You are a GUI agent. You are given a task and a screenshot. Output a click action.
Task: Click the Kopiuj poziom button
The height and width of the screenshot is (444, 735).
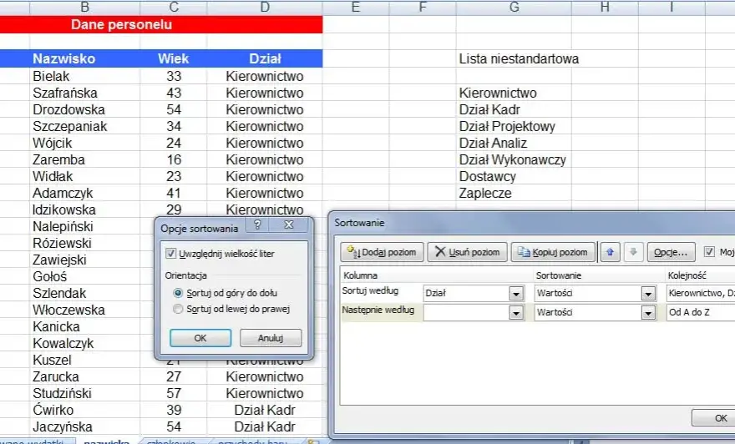tap(553, 252)
